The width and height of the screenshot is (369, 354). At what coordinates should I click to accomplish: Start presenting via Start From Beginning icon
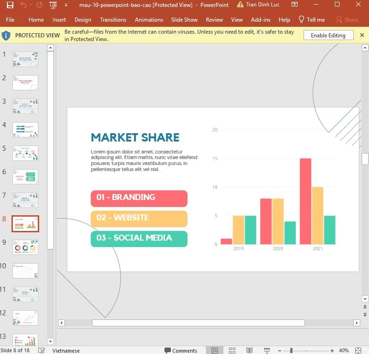52,5
